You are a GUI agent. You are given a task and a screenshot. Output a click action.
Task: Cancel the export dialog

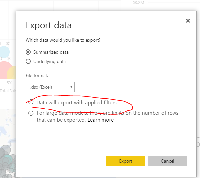pyautogui.click(x=168, y=161)
